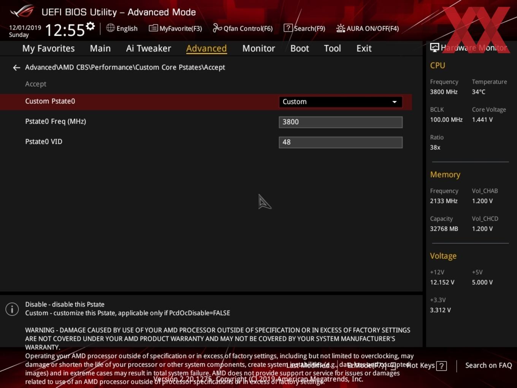This screenshot has height=388, width=517.
Task: Click the Hot Keys label
Action: pos(420,366)
